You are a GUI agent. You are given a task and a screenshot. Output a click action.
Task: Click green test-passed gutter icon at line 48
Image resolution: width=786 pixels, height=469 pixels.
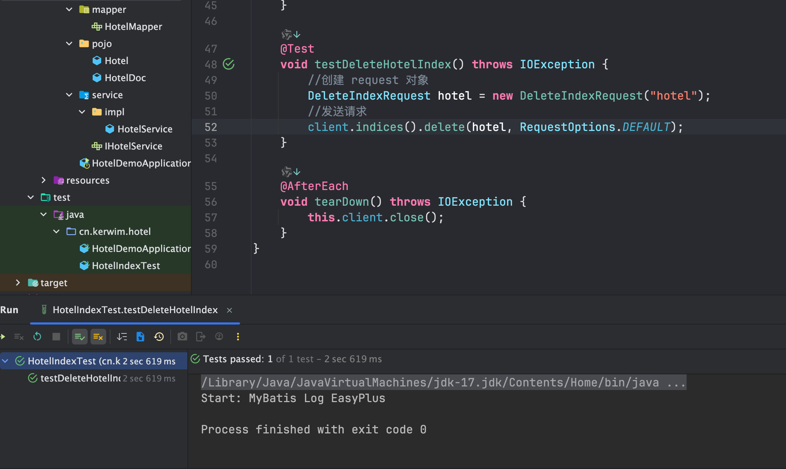[x=229, y=64]
